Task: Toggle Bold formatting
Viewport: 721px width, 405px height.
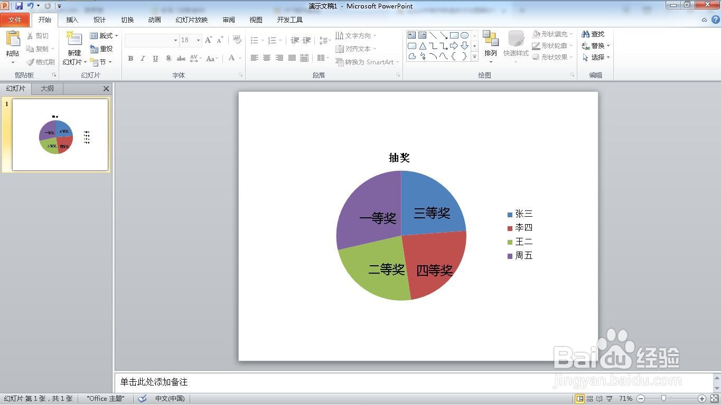Action: tap(130, 59)
